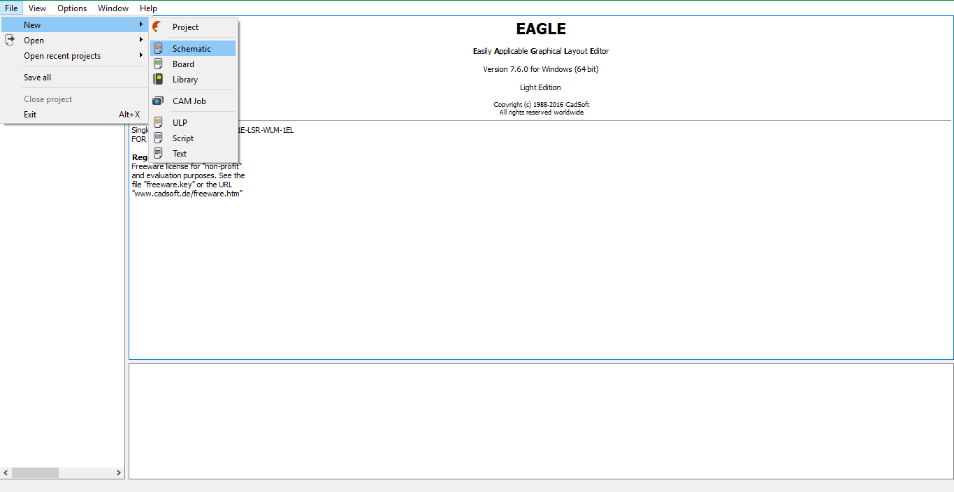Screen dimensions: 954x492
Task: Click the www.cadsoft.de/freeware.htm URL text
Action: click(187, 194)
